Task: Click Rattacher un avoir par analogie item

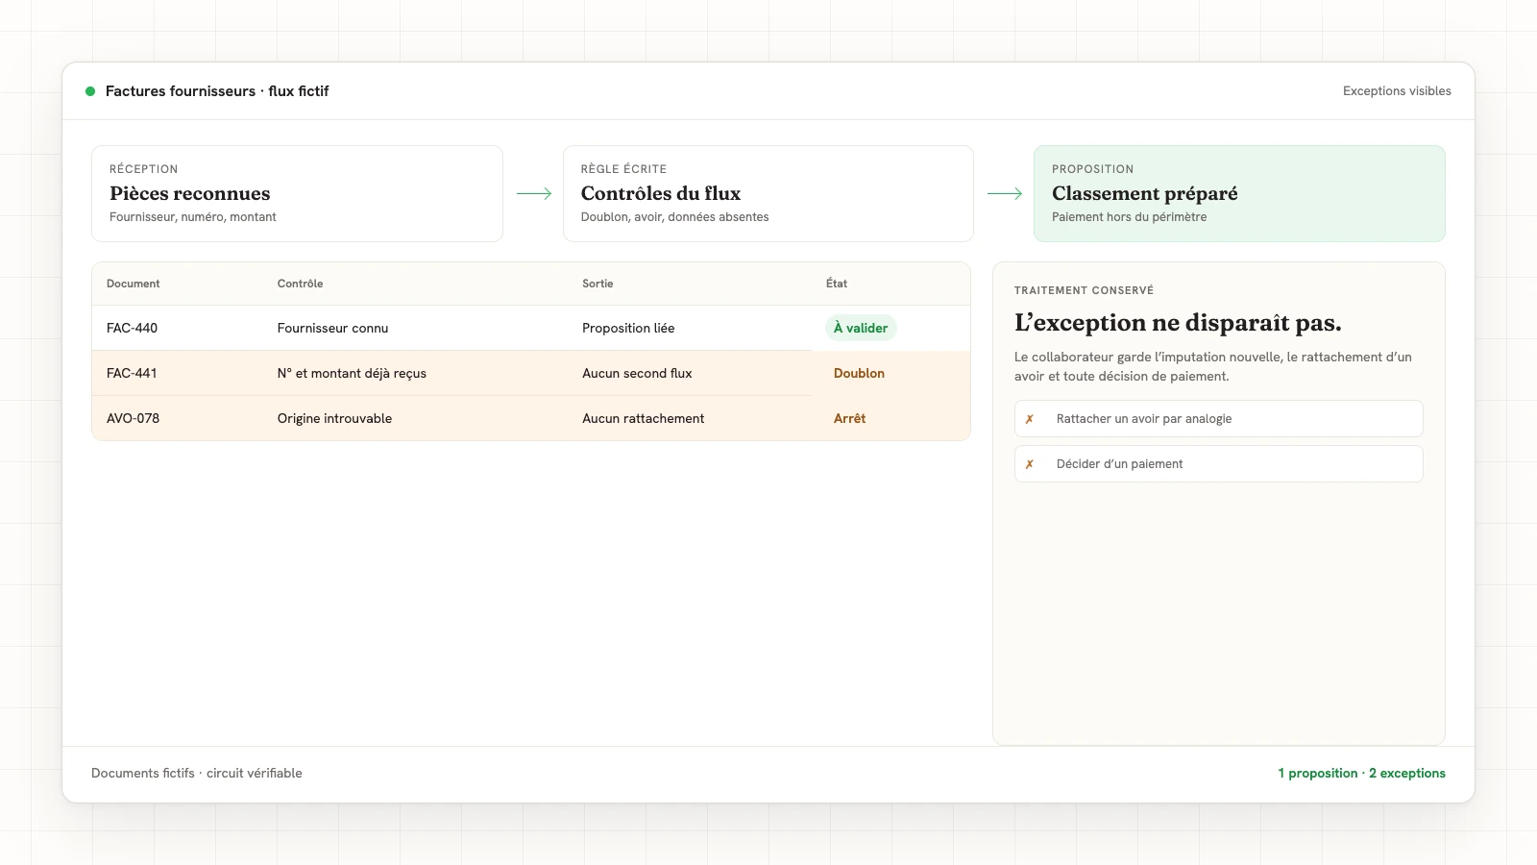Action: click(1219, 419)
